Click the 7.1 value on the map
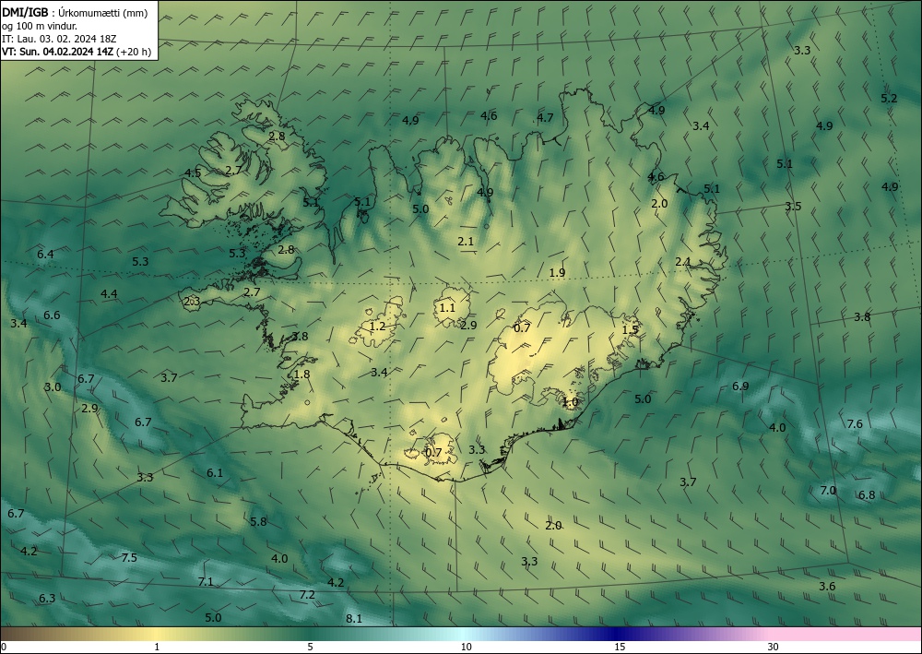 [206, 582]
